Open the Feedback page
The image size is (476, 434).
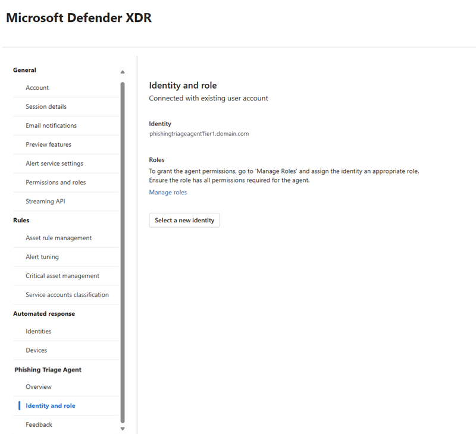[x=39, y=424]
